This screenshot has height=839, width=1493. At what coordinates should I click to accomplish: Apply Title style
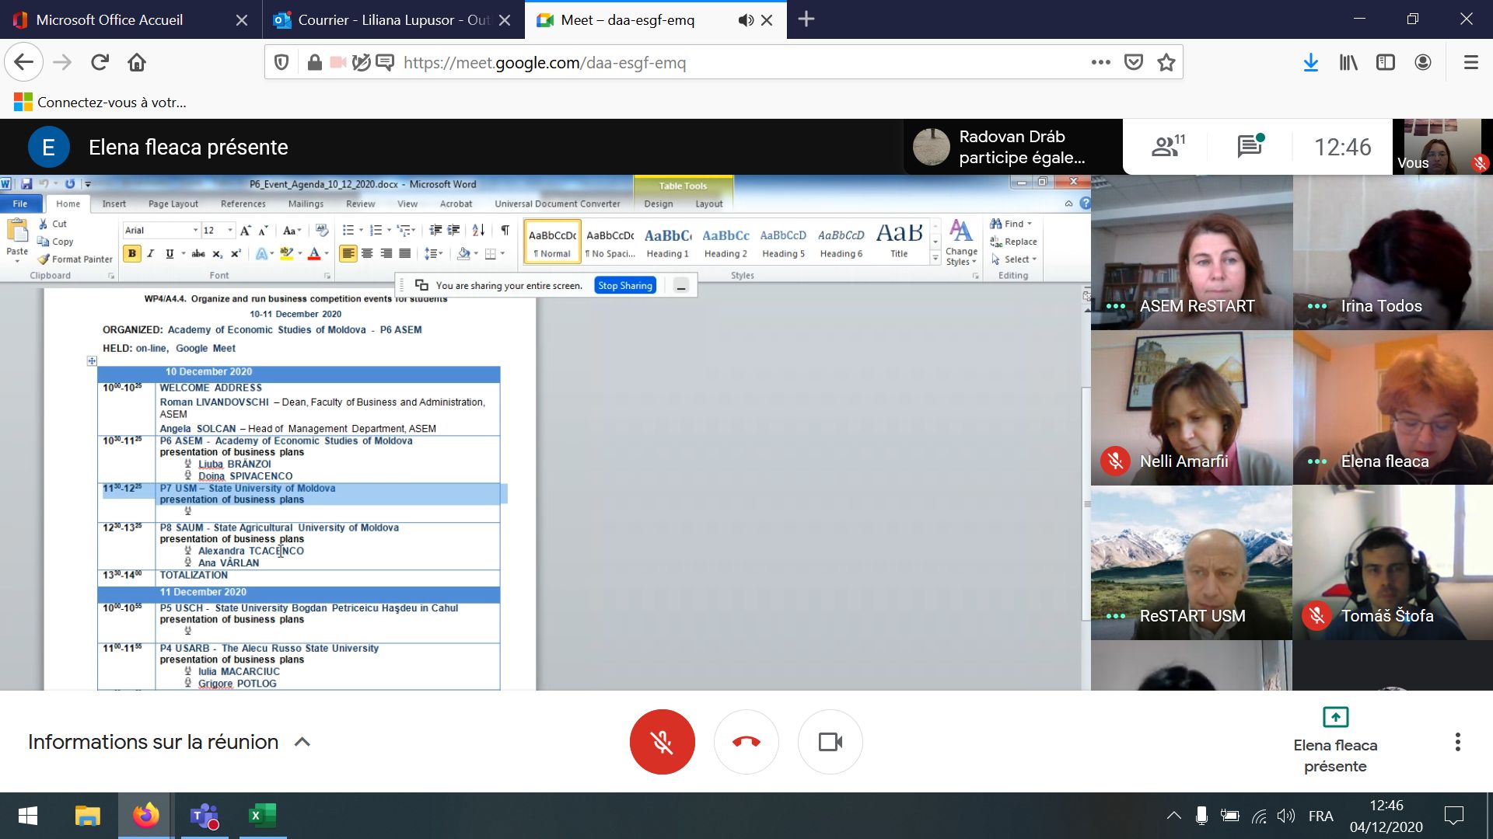[899, 242]
